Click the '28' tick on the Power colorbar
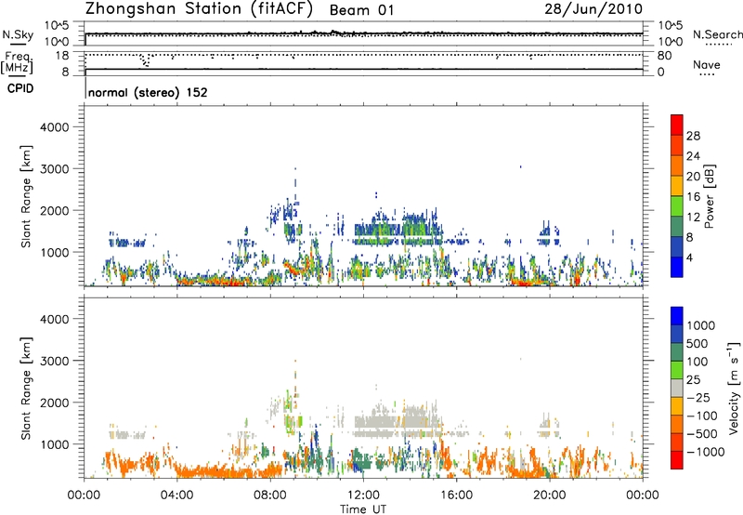The width and height of the screenshot is (743, 515). [x=693, y=136]
